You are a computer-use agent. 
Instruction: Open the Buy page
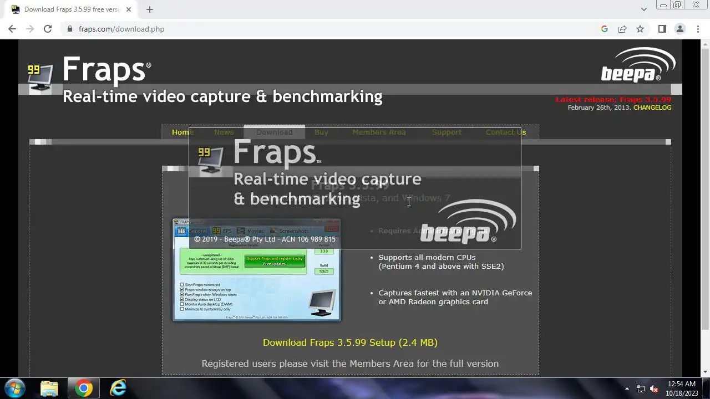click(321, 132)
